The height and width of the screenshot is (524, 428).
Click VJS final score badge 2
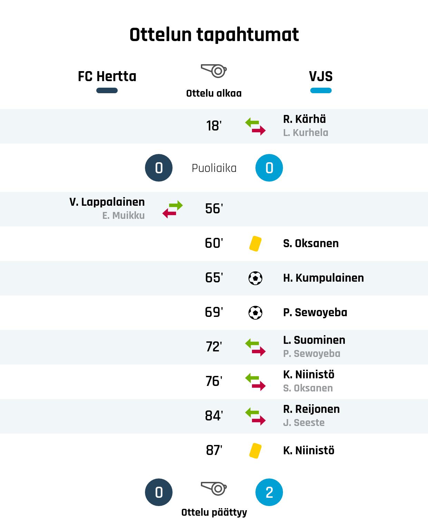(x=269, y=492)
